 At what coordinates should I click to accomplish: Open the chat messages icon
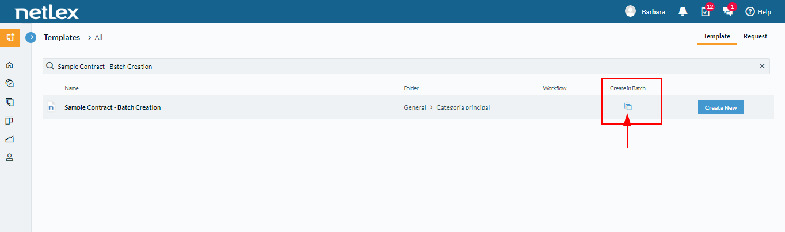729,11
